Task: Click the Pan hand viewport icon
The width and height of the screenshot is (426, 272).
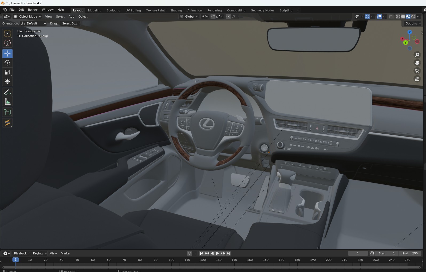Action: (417, 63)
